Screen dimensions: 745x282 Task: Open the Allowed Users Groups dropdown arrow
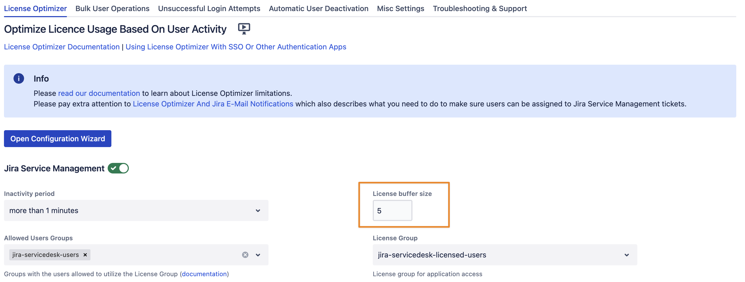(258, 255)
